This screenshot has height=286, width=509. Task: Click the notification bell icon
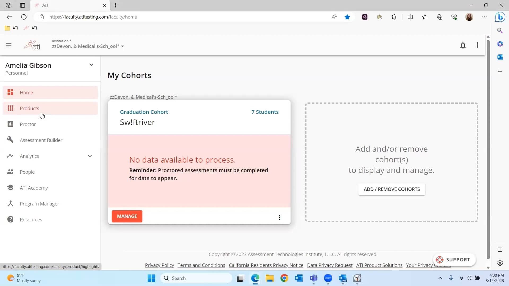(x=463, y=45)
